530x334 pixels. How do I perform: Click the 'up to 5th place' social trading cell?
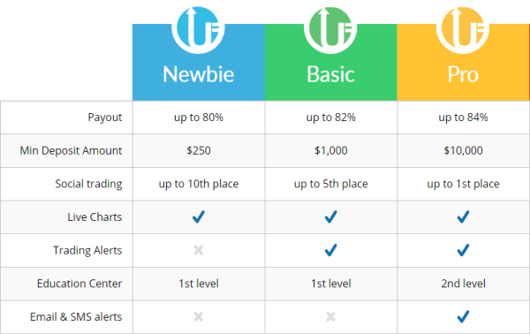coord(331,184)
